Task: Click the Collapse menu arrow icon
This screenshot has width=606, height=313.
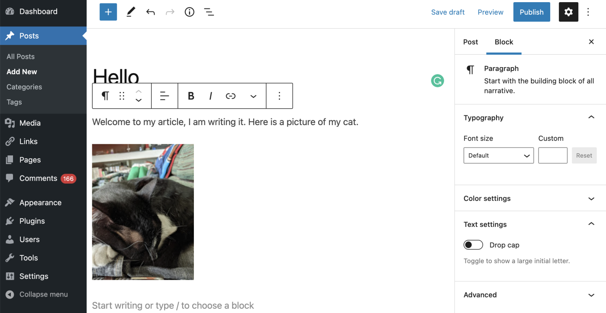Action: [10, 294]
